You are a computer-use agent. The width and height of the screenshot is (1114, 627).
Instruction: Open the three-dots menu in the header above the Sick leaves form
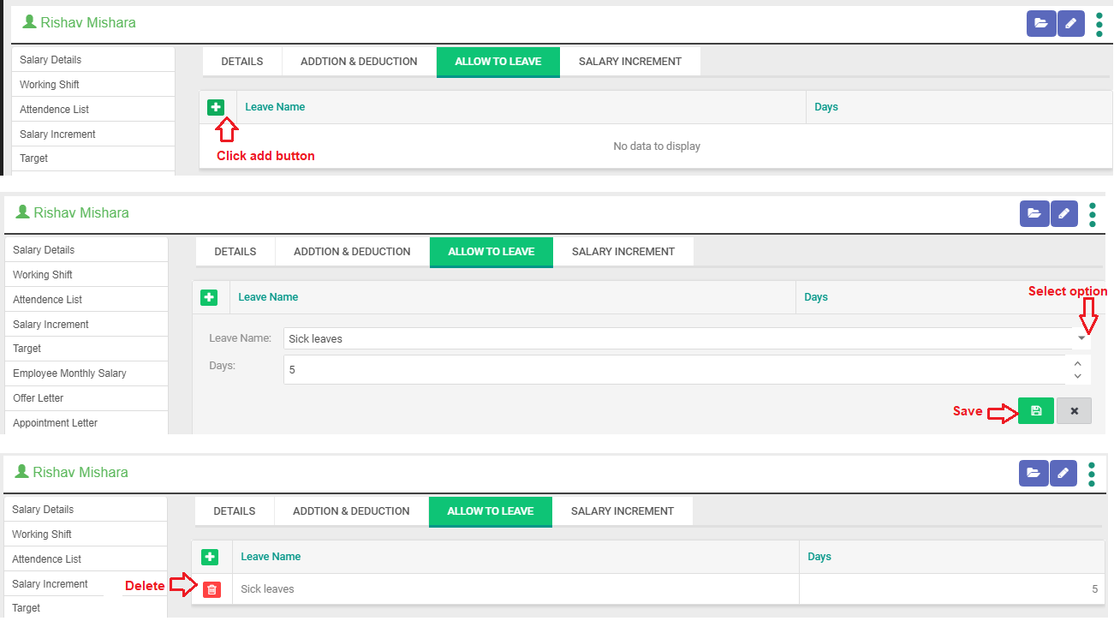[x=1092, y=214]
